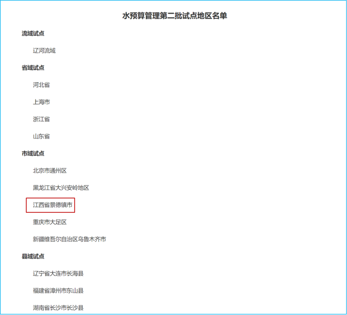
Task: Click the red highlight box around 江西省景德镇市
Action: [x=51, y=205]
